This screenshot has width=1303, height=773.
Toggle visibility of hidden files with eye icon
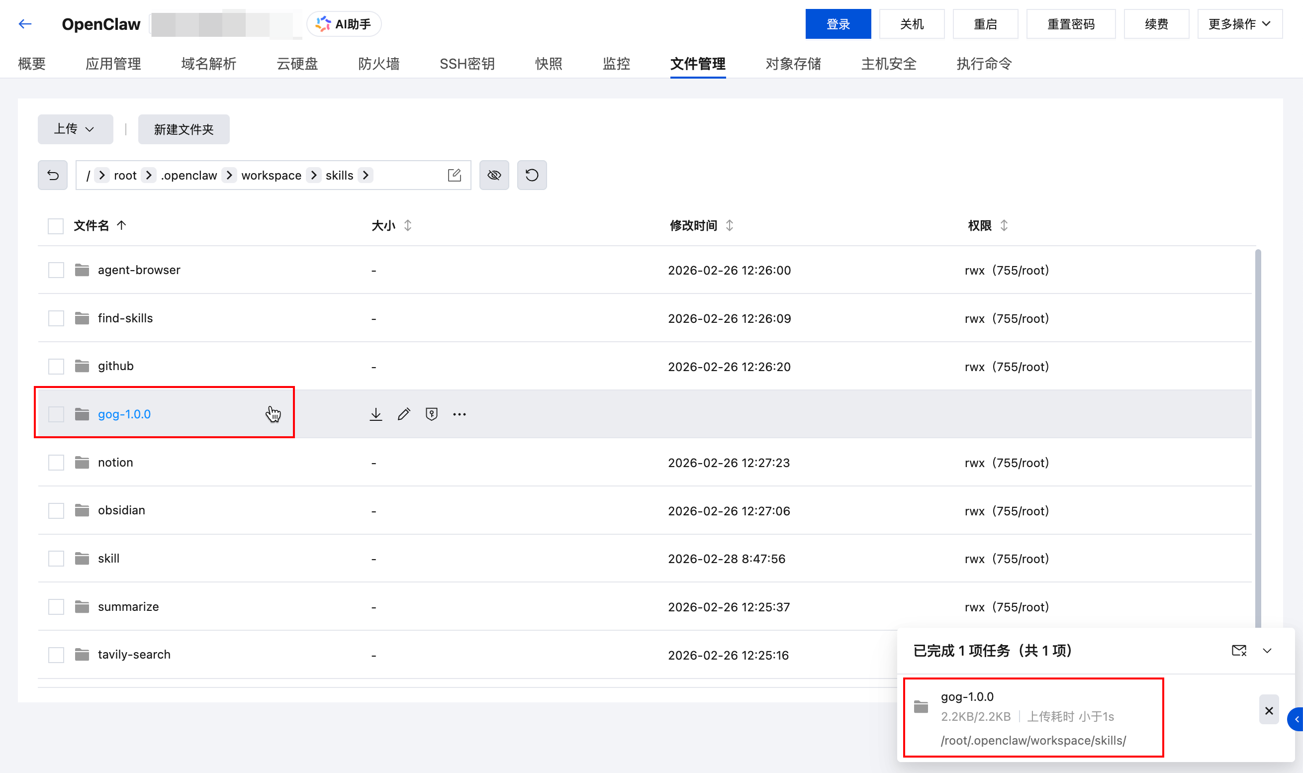tap(494, 175)
